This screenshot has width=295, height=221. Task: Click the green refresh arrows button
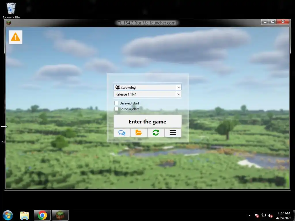tap(156, 133)
